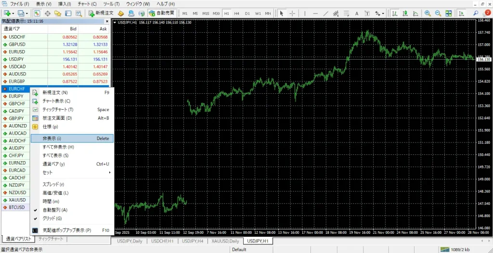Switch chart to candlestick display icon
This screenshot has height=253, width=493.
point(404,13)
